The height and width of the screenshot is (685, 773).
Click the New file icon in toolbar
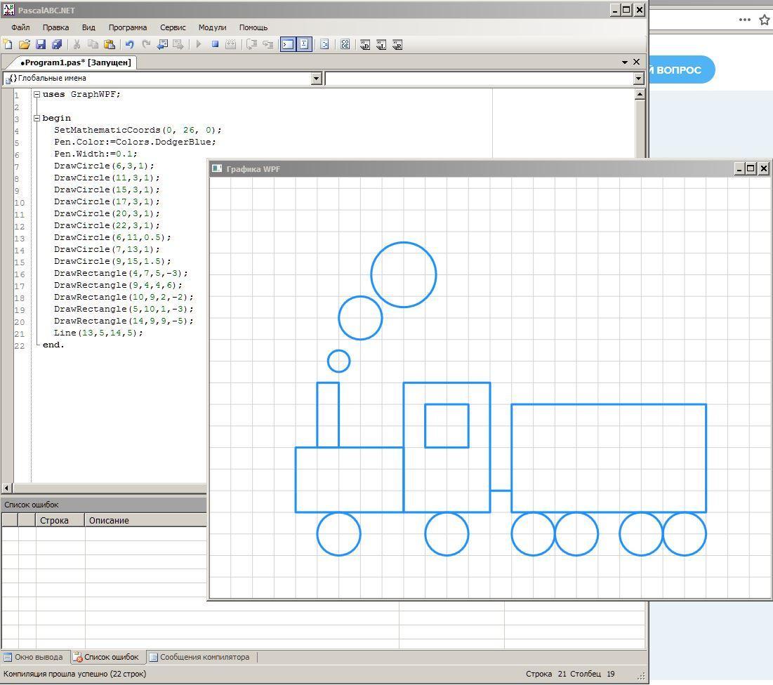tap(8, 44)
